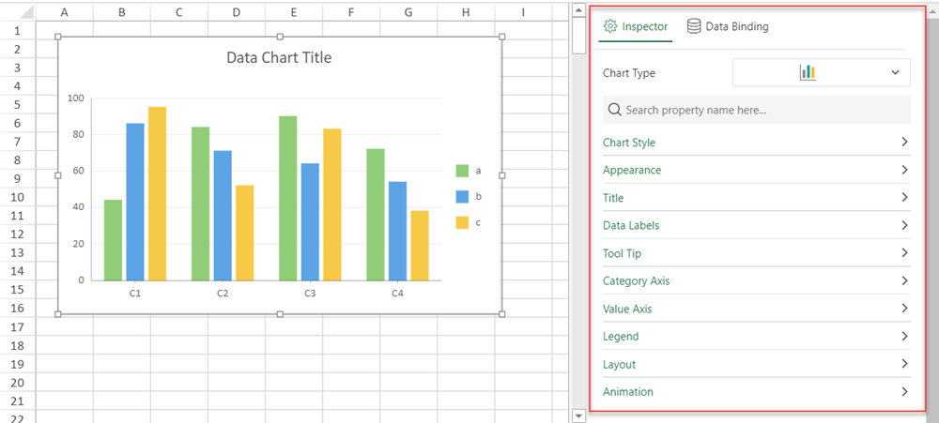Expand the Chart Style section
Screen dimensions: 939x423
pyautogui.click(x=756, y=143)
